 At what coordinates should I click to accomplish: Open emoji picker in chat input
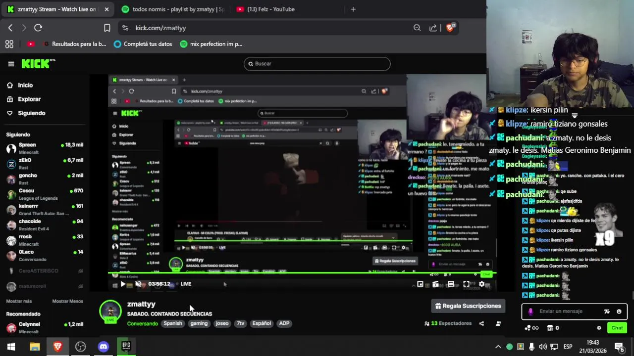click(x=619, y=311)
